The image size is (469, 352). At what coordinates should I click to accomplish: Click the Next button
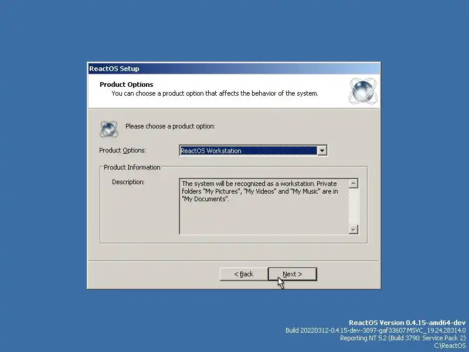[x=293, y=274]
